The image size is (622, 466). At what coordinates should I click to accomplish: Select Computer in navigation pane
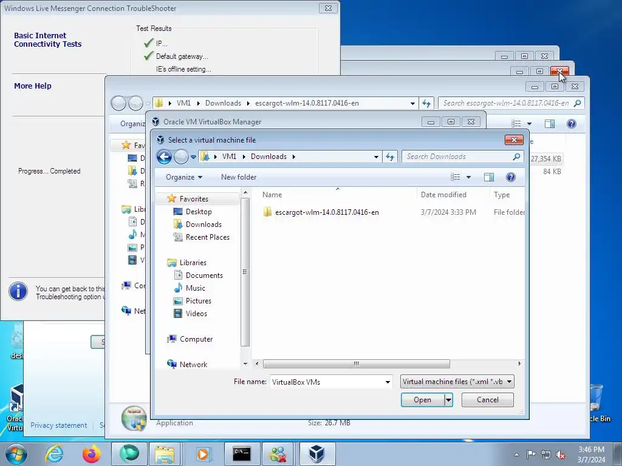(196, 339)
